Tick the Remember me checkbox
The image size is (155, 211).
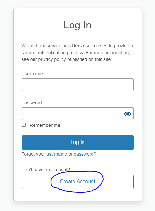[x=24, y=125]
